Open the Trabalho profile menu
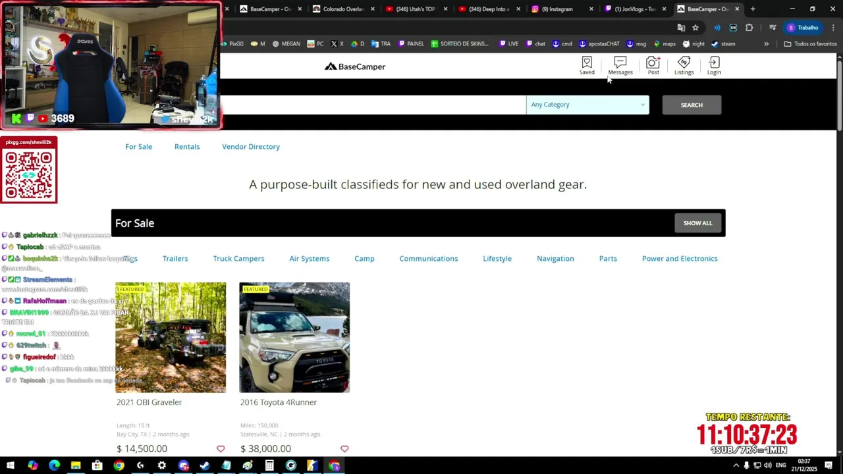This screenshot has height=474, width=843. 803,28
